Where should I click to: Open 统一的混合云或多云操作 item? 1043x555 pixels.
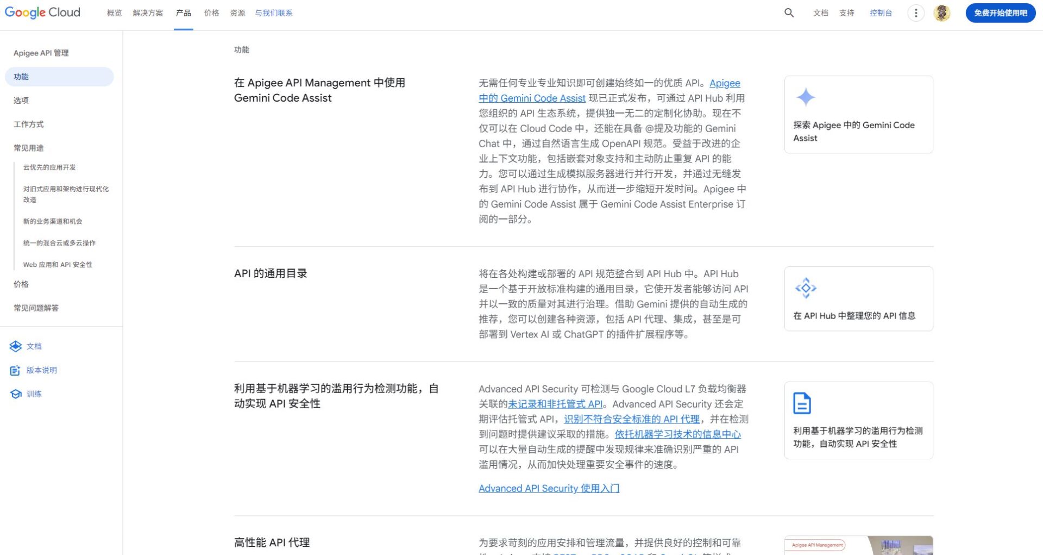click(59, 243)
